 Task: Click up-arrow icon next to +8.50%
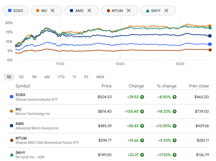(x=175, y=97)
